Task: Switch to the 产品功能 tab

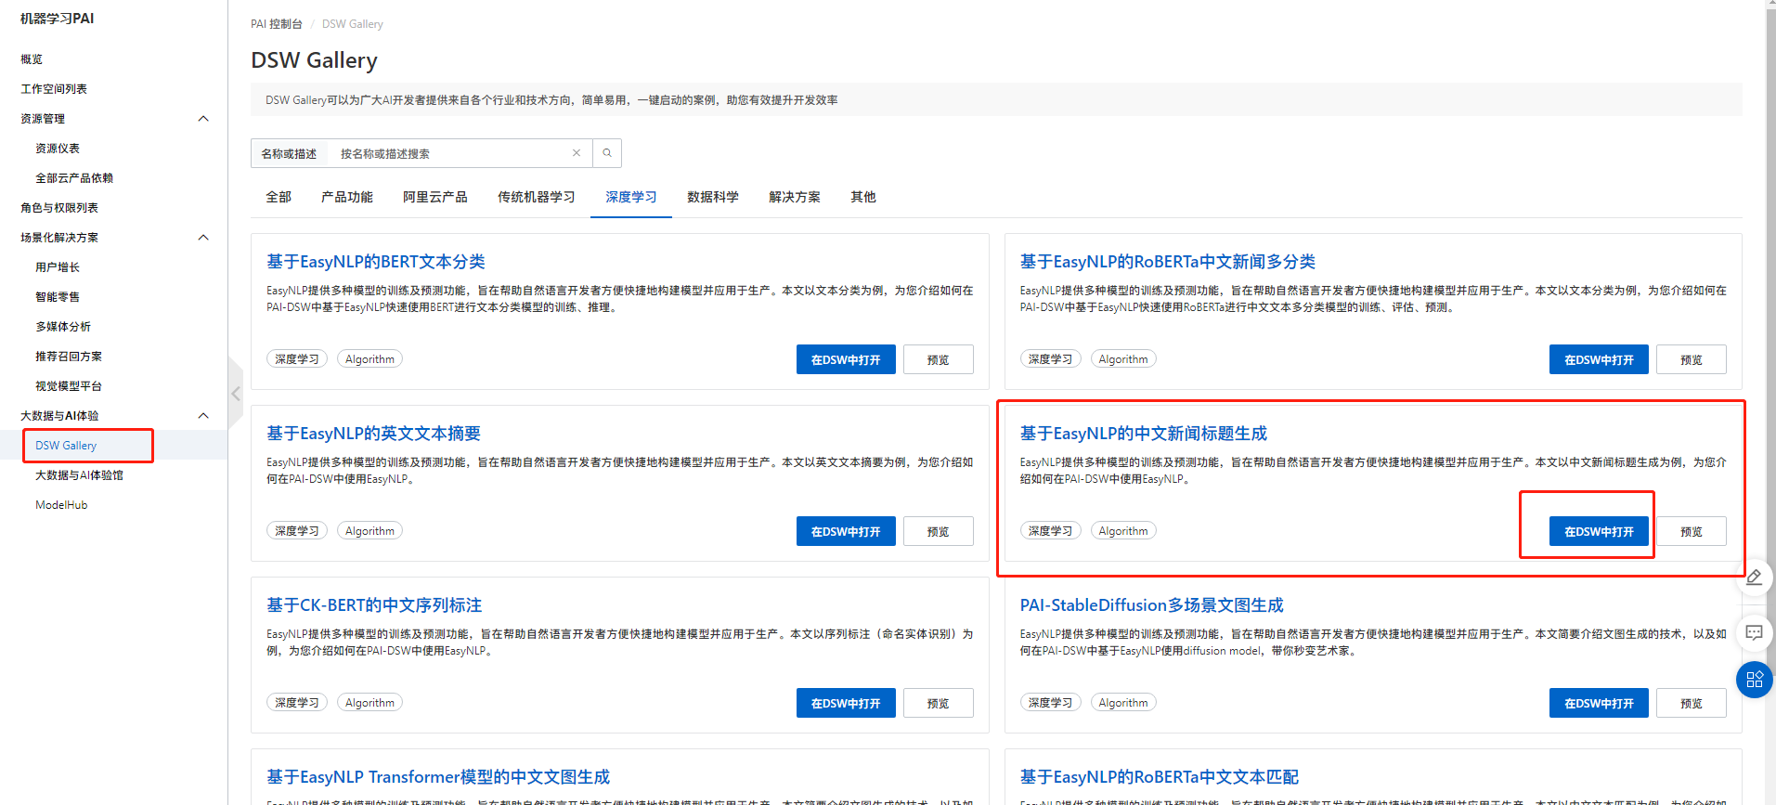Action: click(x=346, y=197)
